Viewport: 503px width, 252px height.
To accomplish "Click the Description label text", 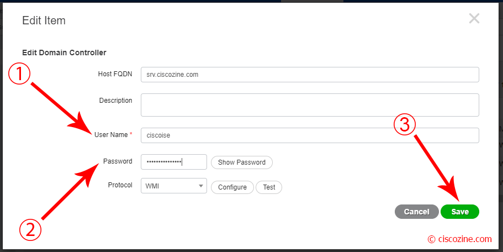I will coord(115,101).
